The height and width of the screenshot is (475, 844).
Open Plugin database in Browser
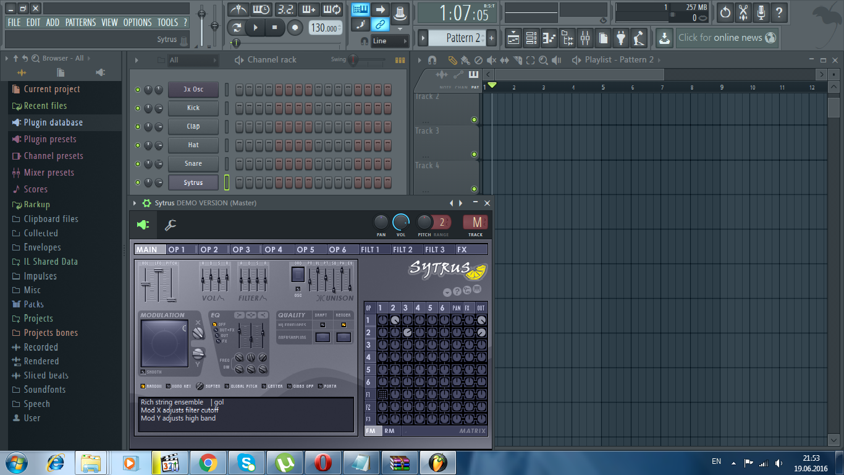coord(53,122)
